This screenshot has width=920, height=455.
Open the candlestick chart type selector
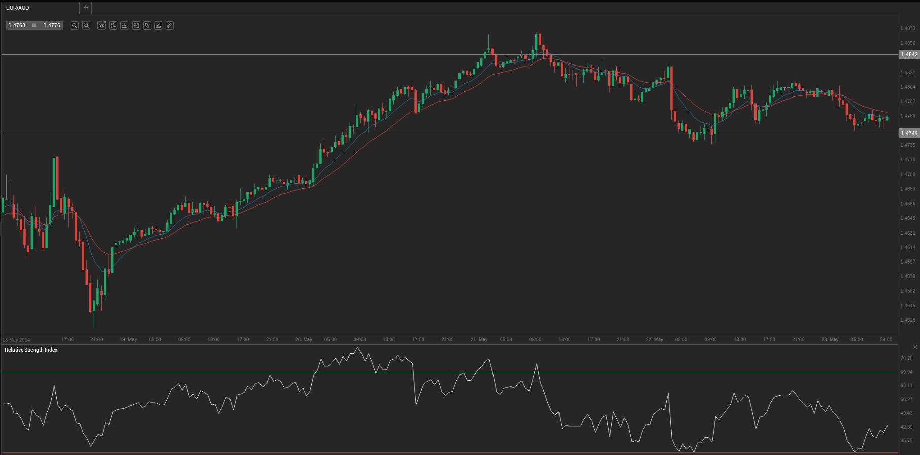pyautogui.click(x=113, y=25)
